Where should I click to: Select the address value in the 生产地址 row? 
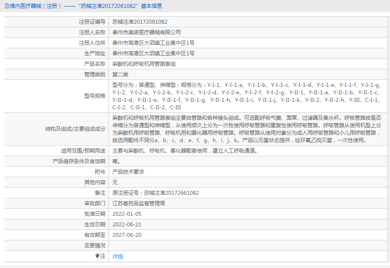pyautogui.click(x=153, y=54)
